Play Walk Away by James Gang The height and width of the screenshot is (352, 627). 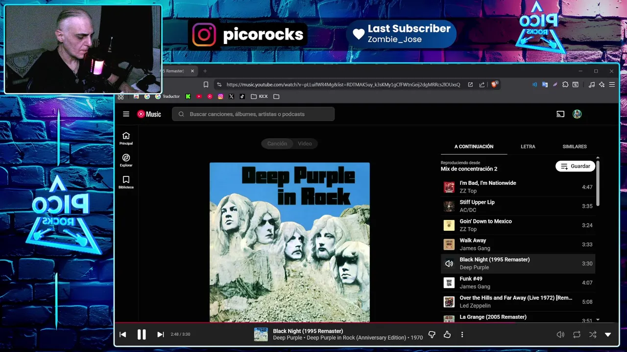tap(518, 244)
